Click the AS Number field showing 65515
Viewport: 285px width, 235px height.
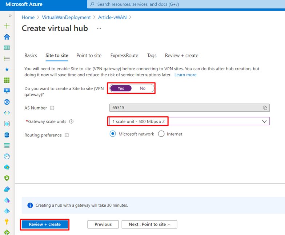pos(189,108)
